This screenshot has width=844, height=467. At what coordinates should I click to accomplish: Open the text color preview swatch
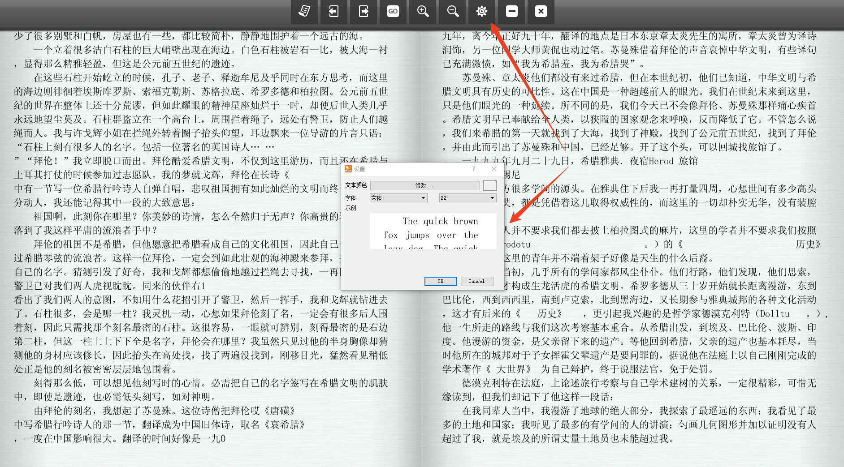(489, 185)
